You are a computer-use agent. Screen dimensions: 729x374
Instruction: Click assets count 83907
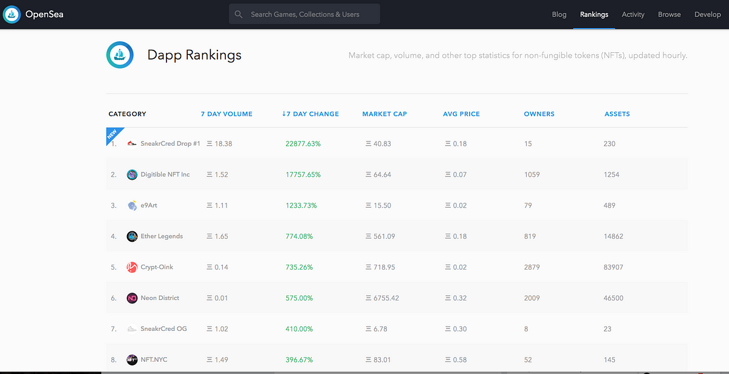[x=614, y=267]
